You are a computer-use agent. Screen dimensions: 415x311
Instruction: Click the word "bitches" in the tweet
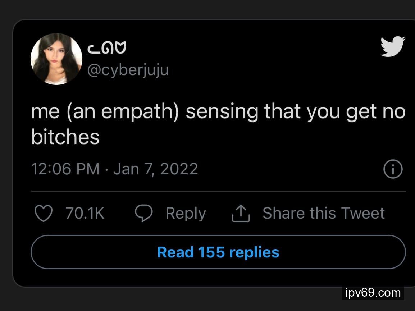(65, 137)
